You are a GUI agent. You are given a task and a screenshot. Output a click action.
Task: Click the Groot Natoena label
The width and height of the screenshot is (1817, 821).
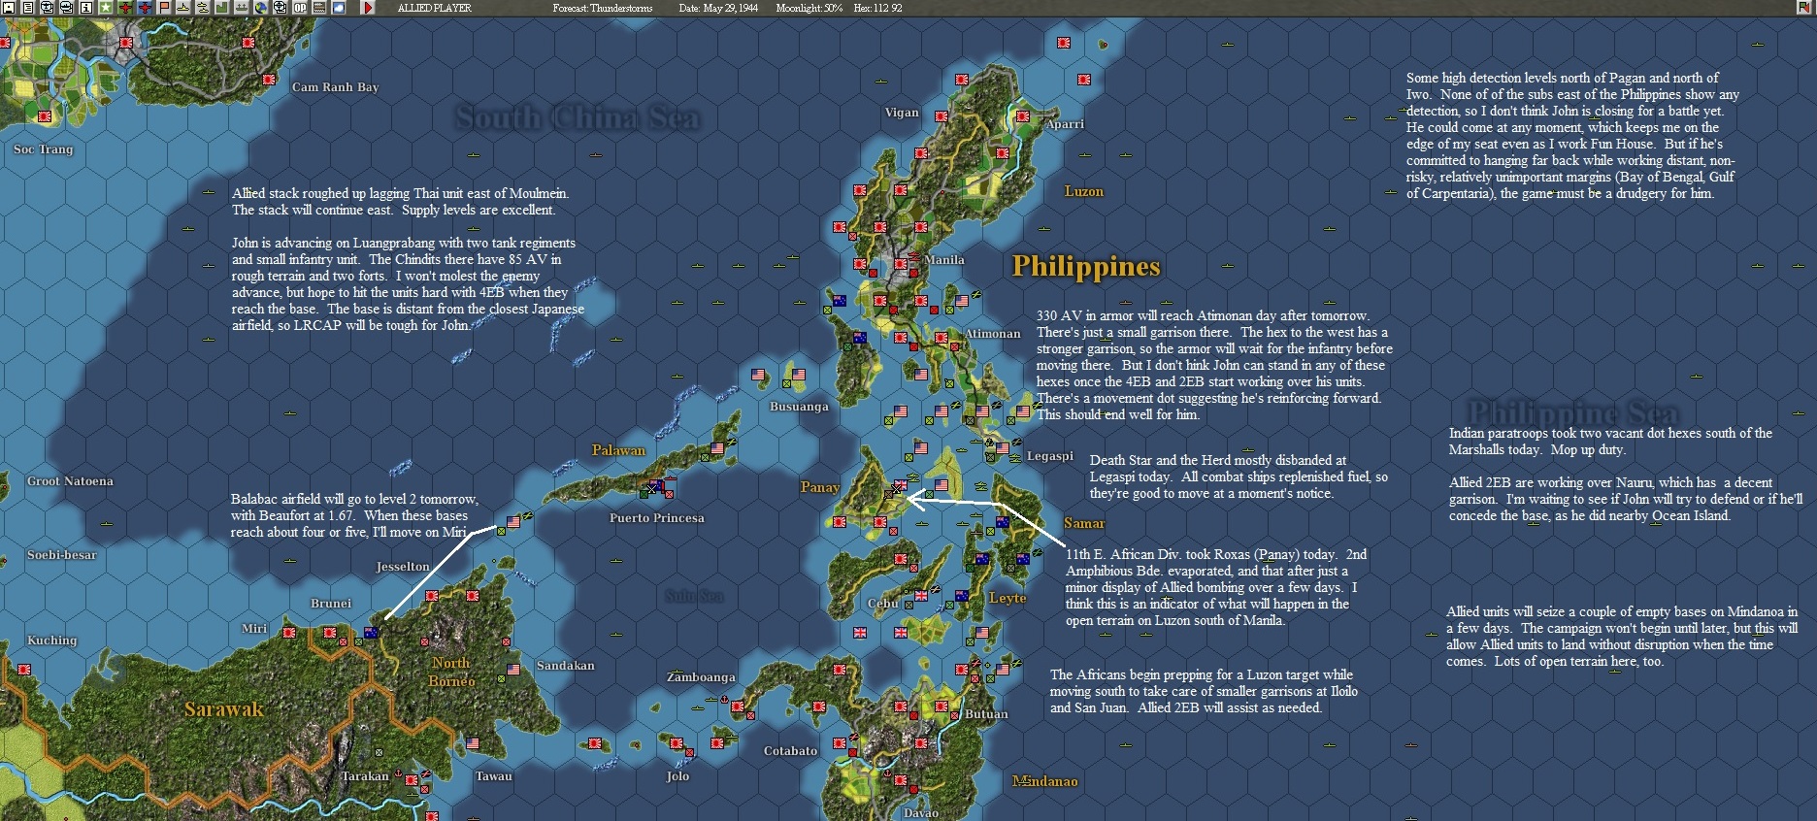point(70,481)
